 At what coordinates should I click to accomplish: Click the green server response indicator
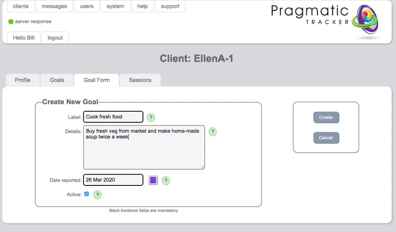pyautogui.click(x=11, y=22)
